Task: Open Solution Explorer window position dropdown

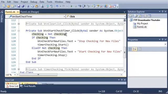Action: point(160,11)
